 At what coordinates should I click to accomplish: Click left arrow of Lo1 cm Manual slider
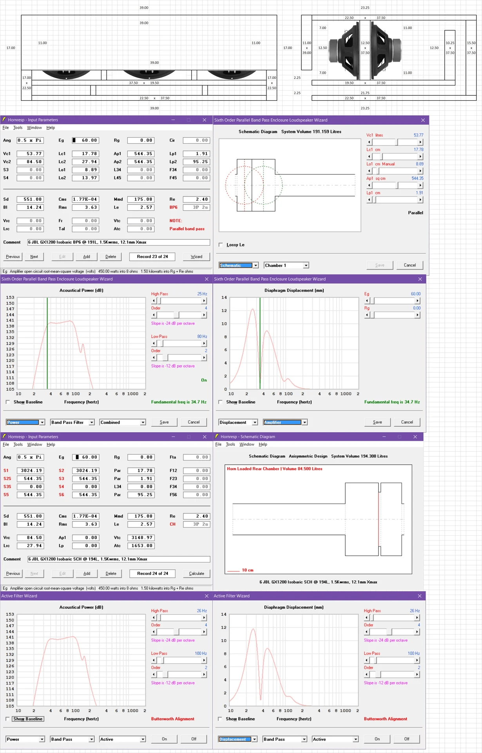click(x=369, y=171)
